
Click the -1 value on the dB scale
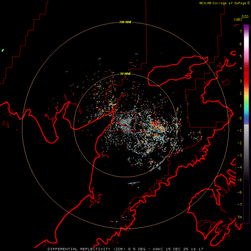point(240,131)
